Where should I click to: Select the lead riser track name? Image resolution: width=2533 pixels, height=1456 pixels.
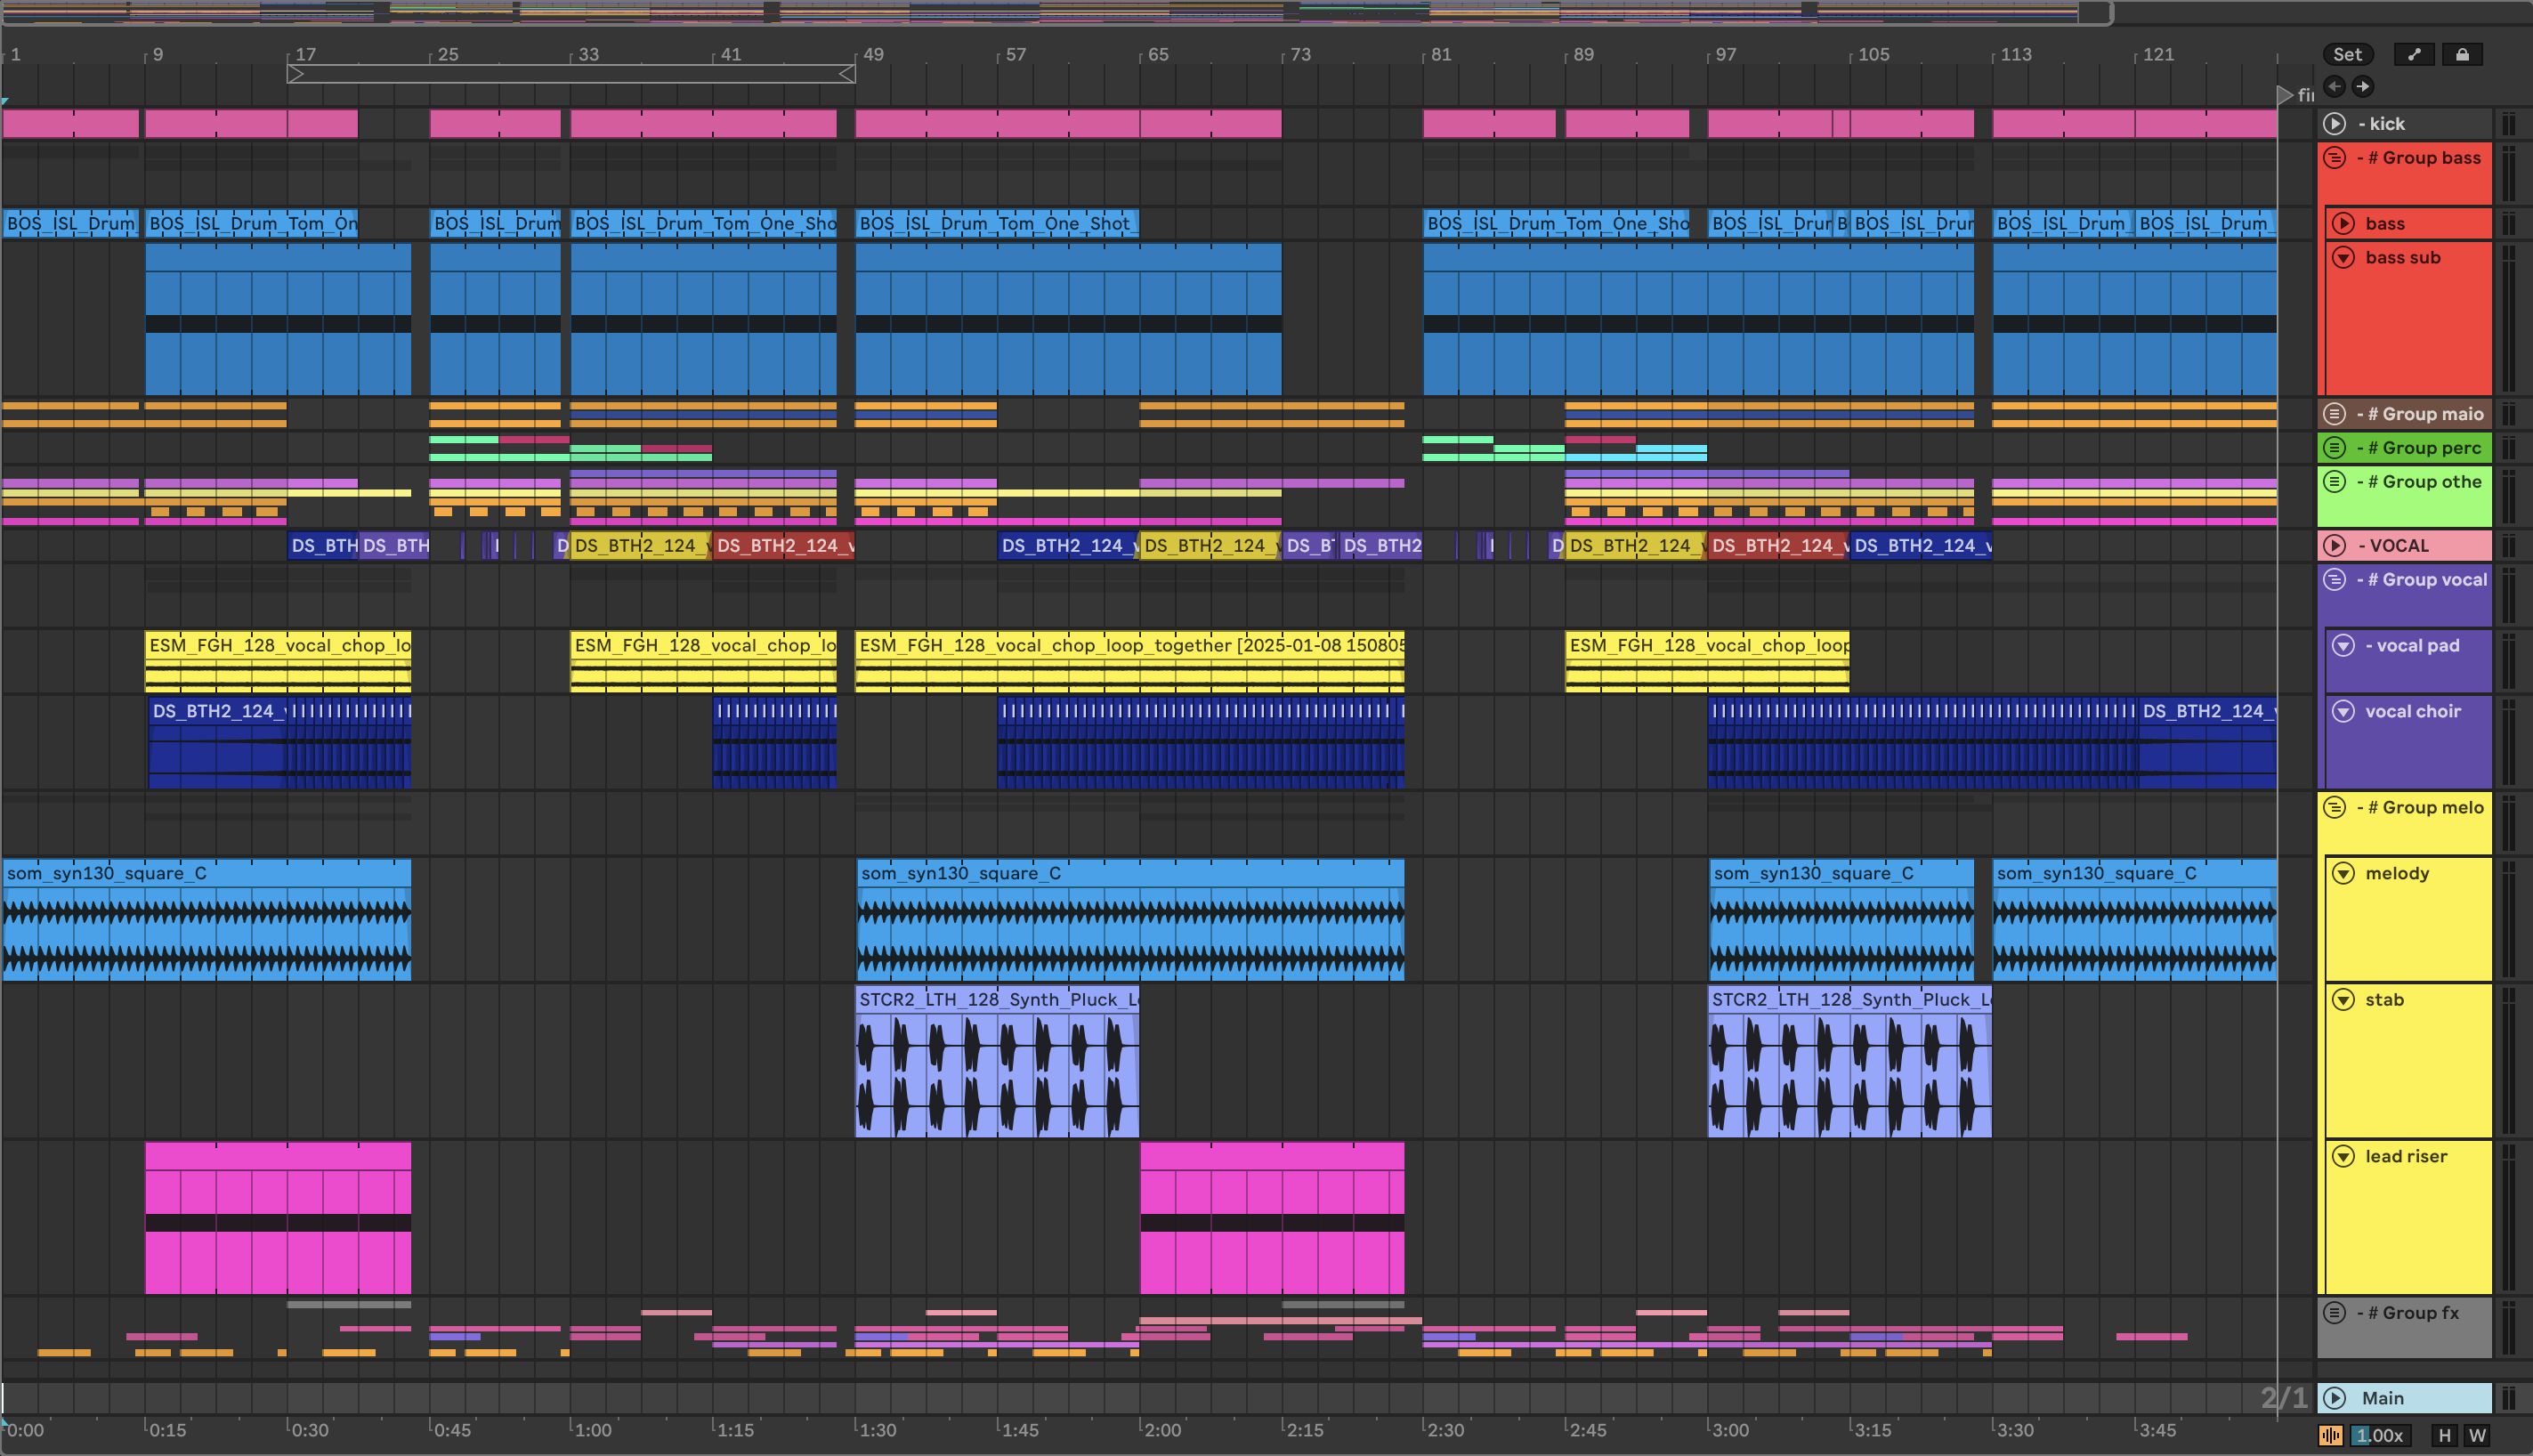(2406, 1157)
